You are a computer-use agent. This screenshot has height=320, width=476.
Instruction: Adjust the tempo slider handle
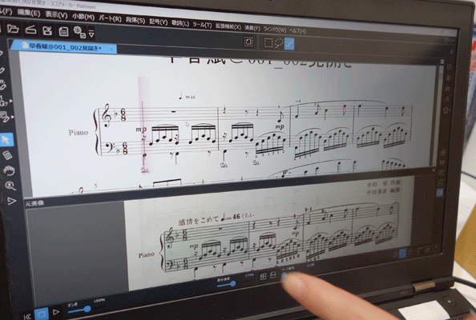pyautogui.click(x=87, y=309)
